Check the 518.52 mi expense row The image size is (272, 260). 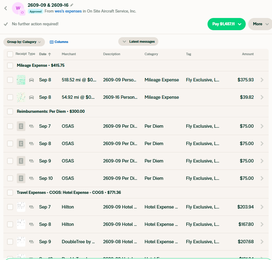coord(10,80)
